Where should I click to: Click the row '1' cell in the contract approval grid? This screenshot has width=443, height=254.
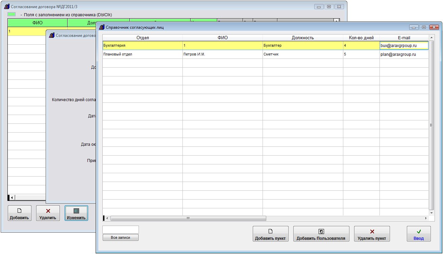[x=26, y=31]
